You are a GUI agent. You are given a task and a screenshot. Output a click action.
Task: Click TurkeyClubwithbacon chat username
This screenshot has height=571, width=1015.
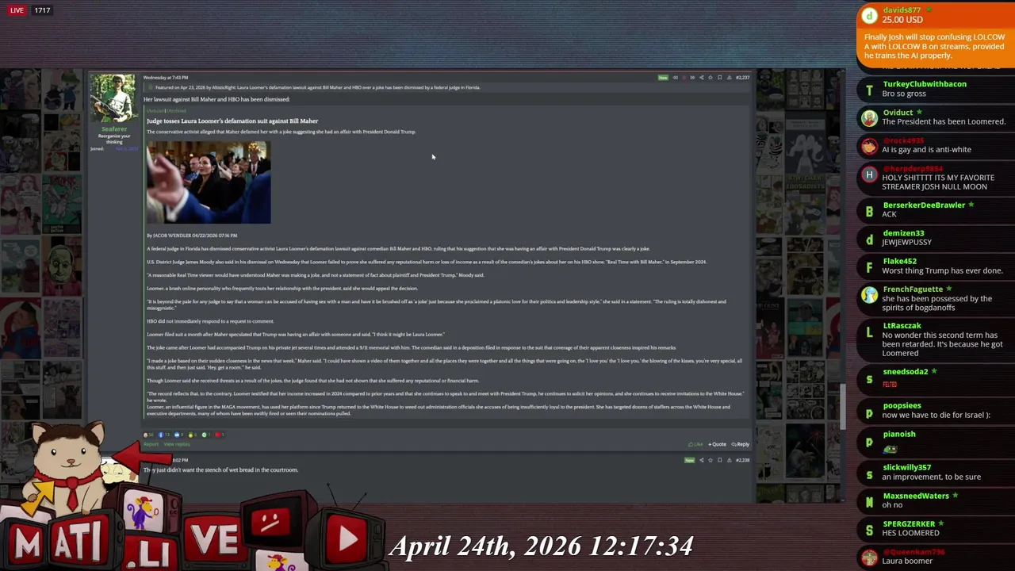click(x=924, y=84)
